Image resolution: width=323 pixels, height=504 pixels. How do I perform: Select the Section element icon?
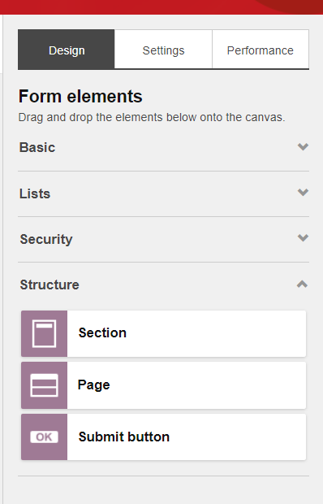click(45, 333)
